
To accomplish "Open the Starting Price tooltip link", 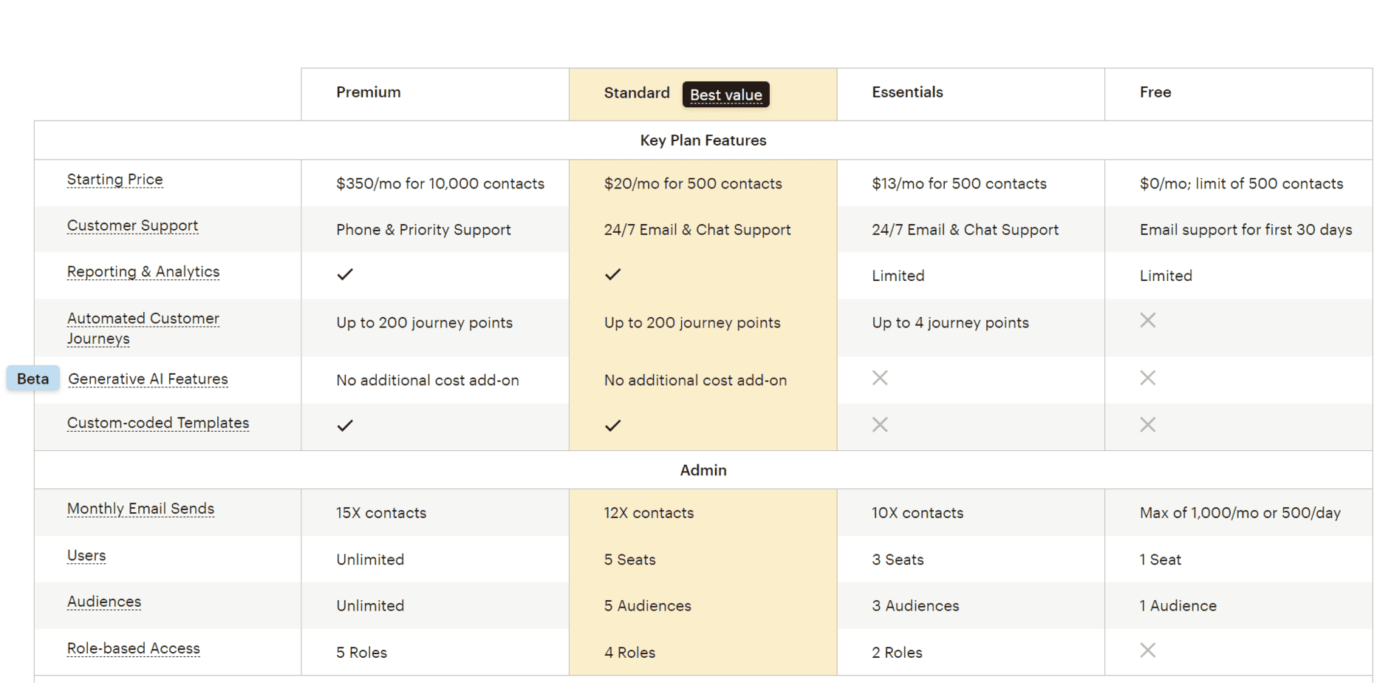I will [x=115, y=179].
